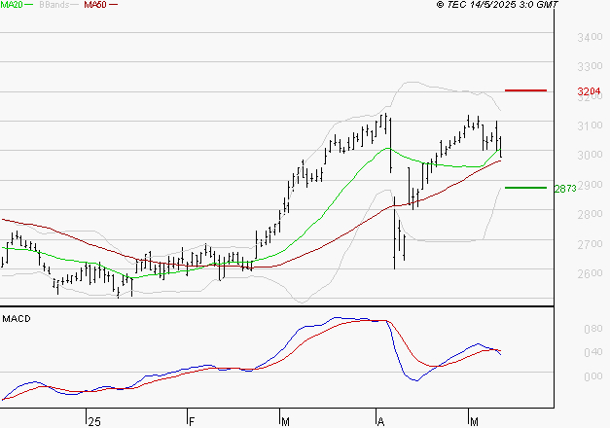Click the red 3204 resistance level label
This screenshot has width=610, height=428.
tap(589, 91)
